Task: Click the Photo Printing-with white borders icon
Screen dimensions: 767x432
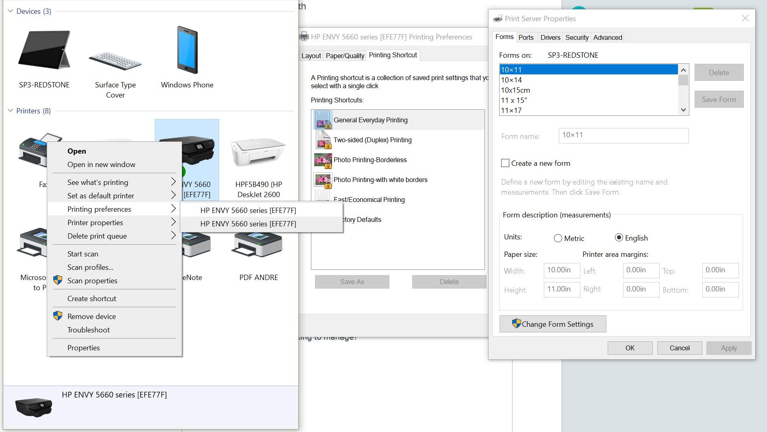Action: pos(323,180)
